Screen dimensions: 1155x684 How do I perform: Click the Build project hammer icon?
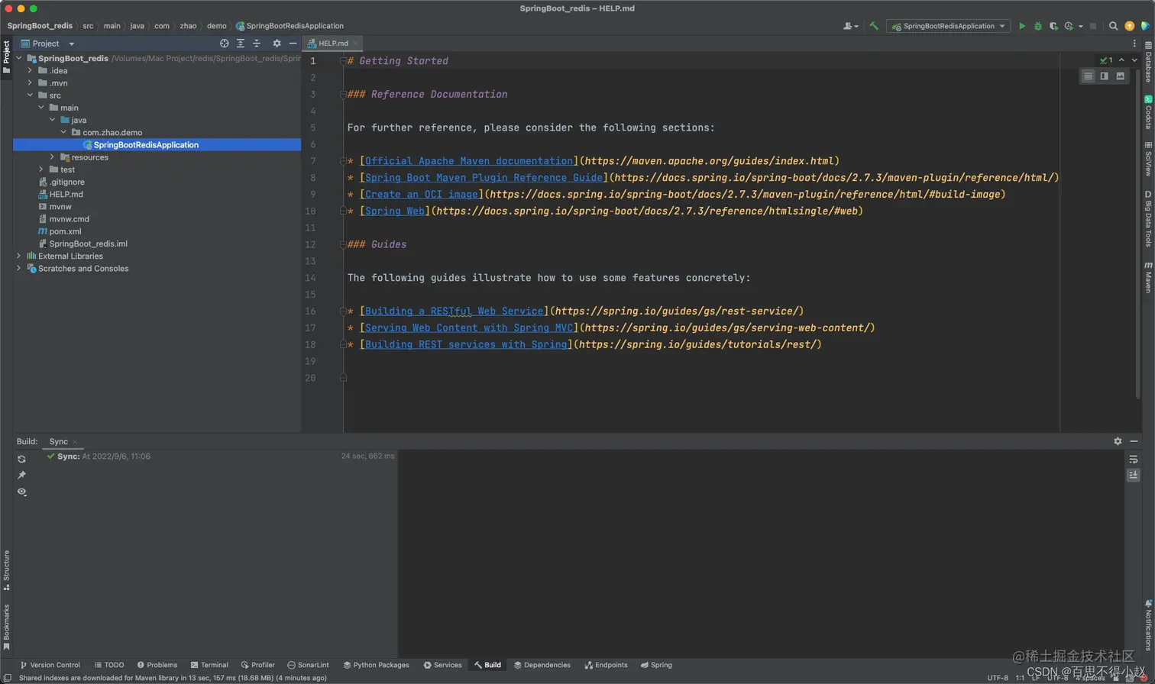click(874, 26)
